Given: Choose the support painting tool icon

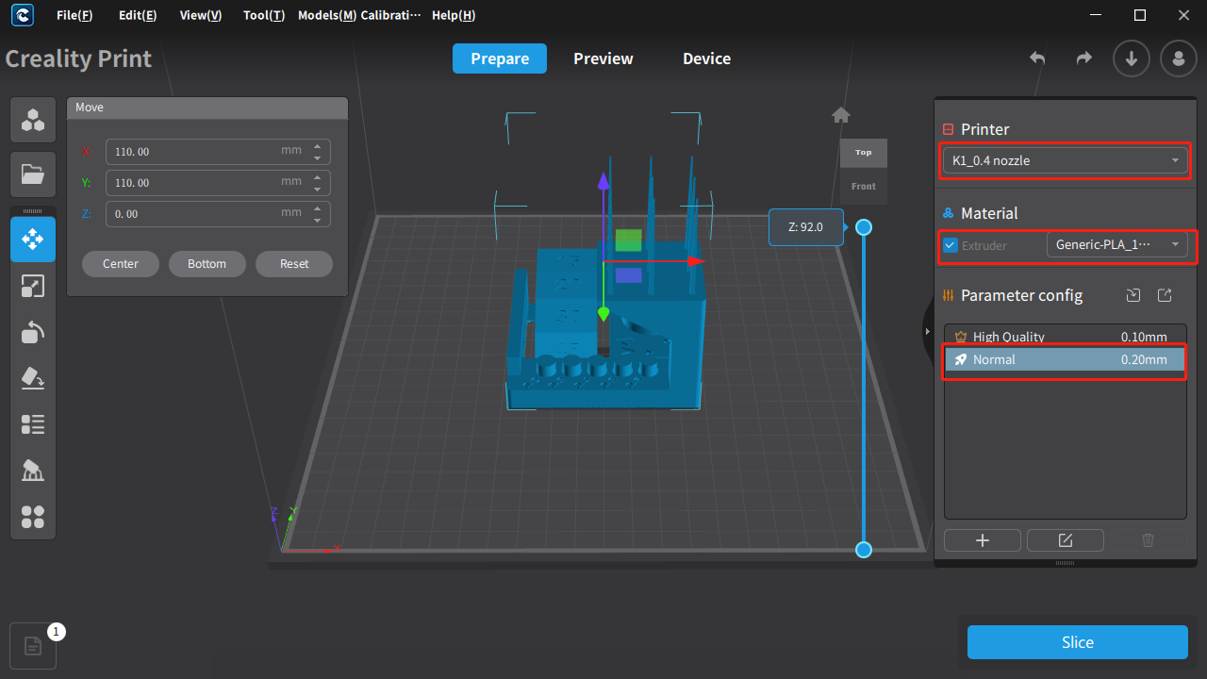Looking at the screenshot, I should tap(33, 471).
